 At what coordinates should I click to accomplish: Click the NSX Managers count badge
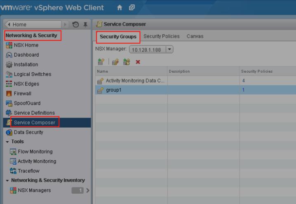tap(78, 190)
